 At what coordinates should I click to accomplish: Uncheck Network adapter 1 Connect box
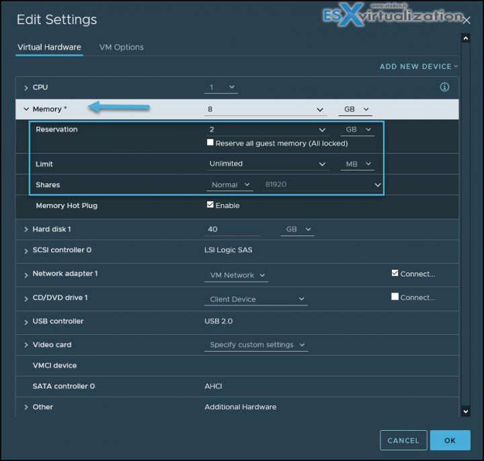click(x=395, y=274)
